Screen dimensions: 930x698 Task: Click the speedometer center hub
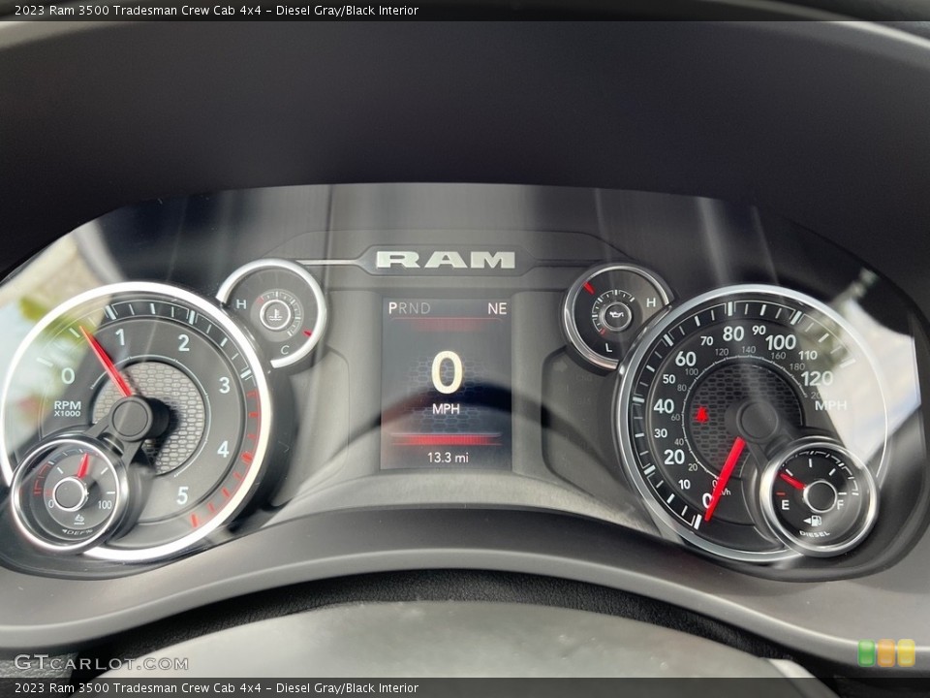coord(758,422)
